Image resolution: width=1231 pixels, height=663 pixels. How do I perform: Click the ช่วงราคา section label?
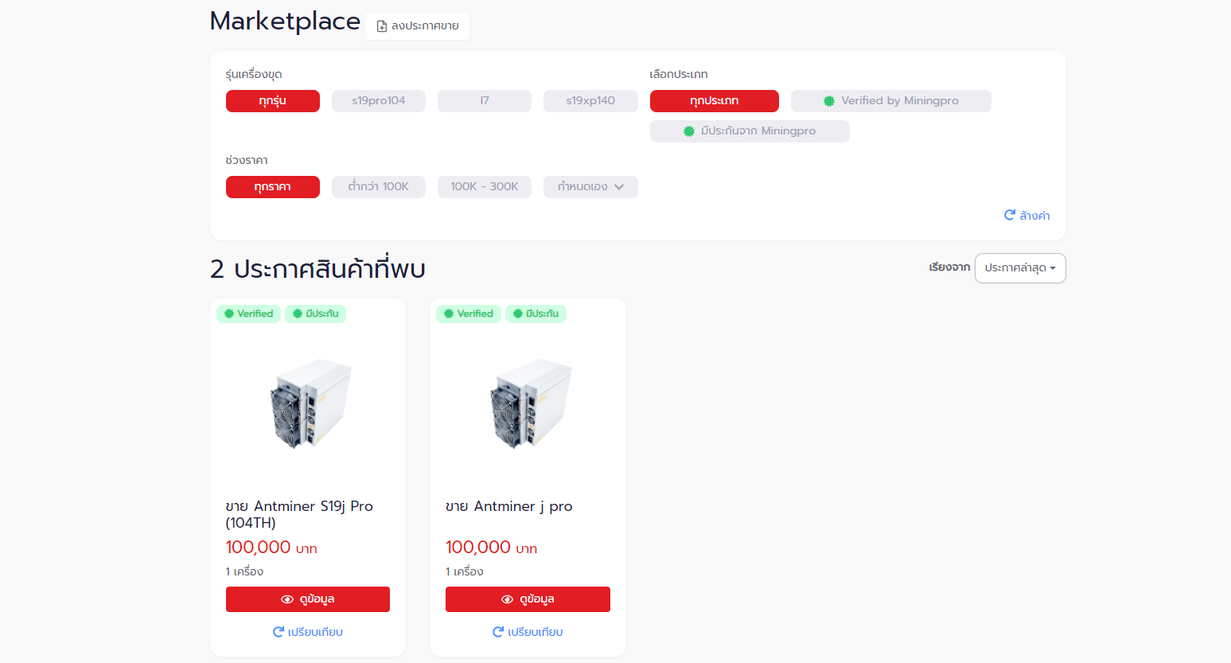pyautogui.click(x=247, y=161)
